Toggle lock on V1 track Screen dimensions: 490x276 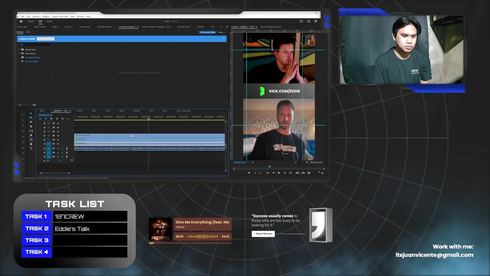tap(44, 144)
